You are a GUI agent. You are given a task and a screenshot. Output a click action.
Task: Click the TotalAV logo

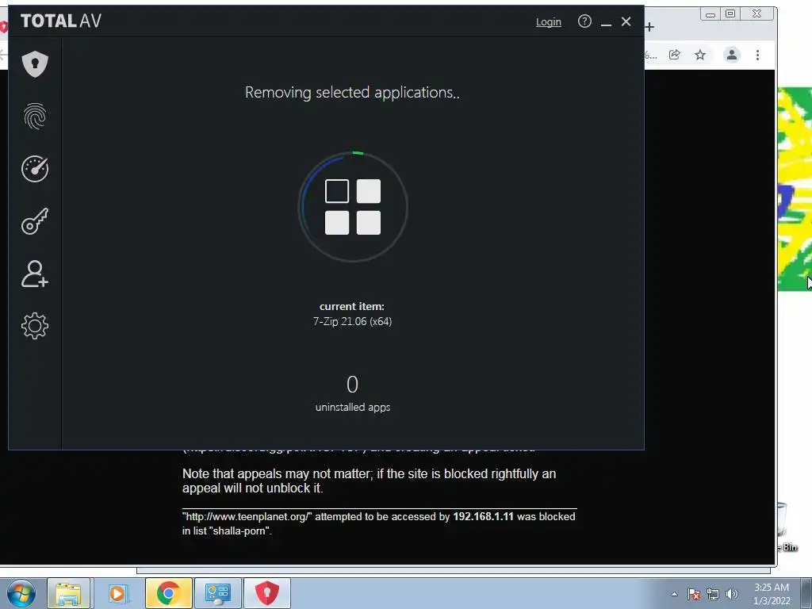click(x=61, y=21)
